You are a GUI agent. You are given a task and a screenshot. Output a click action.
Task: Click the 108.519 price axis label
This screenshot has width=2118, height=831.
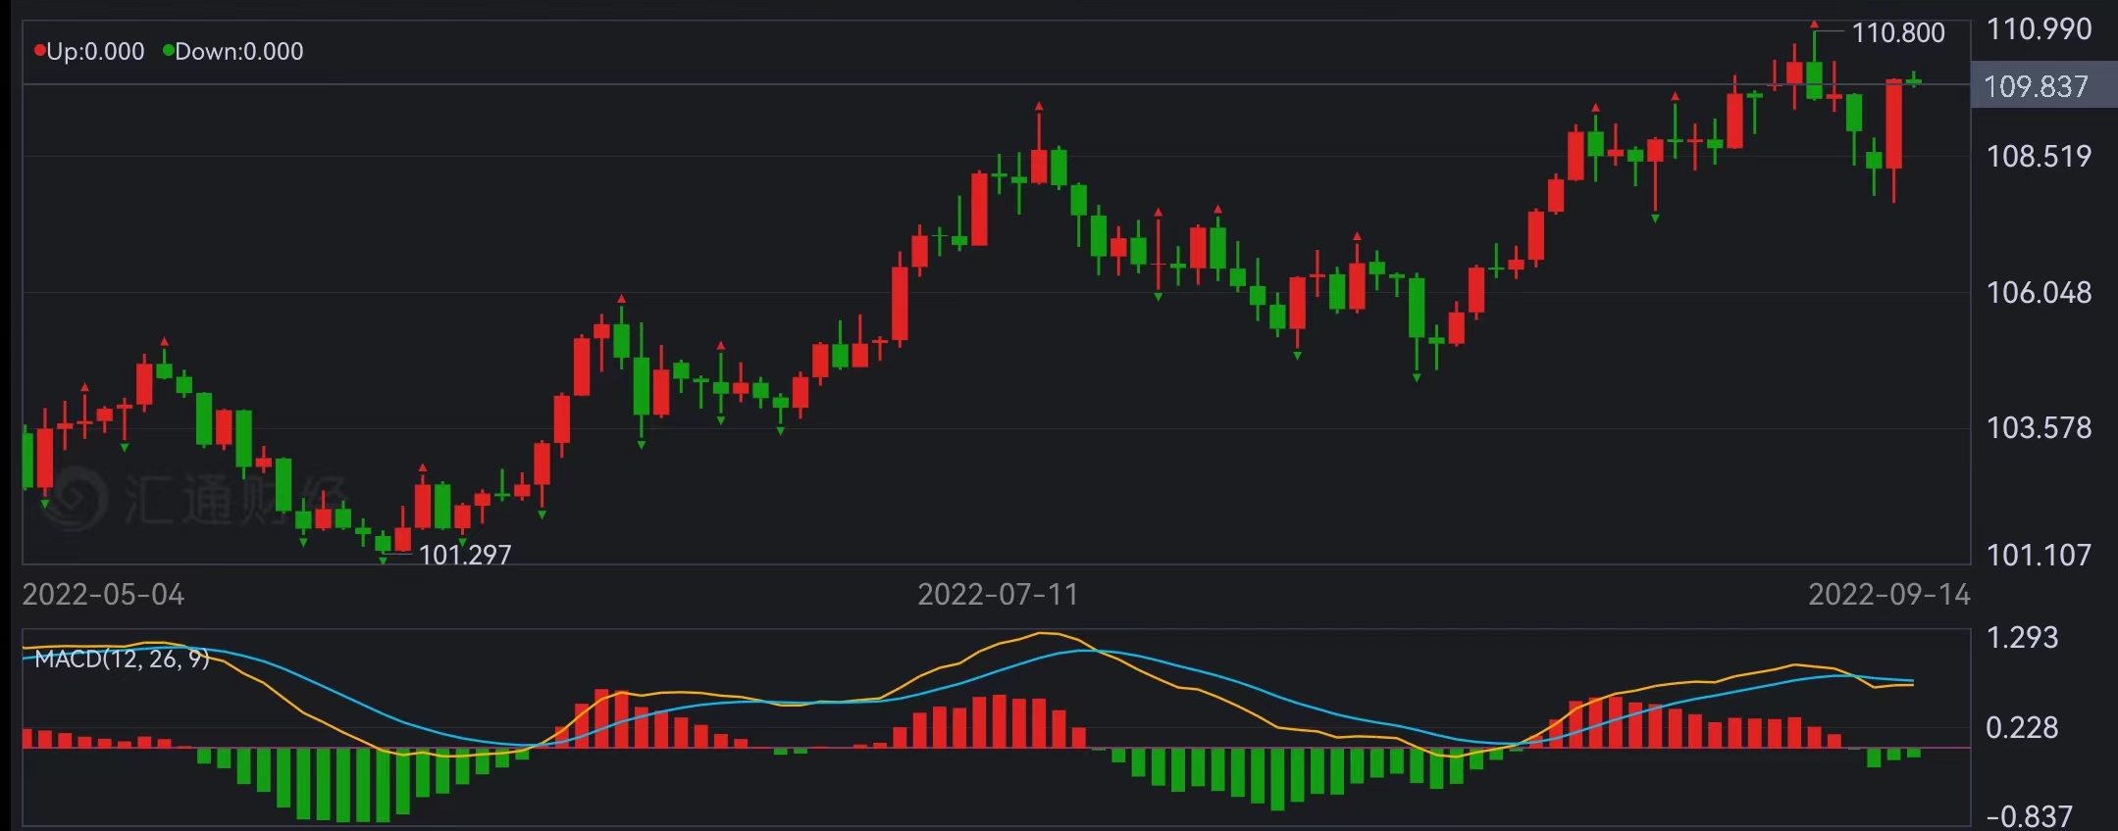[x=2039, y=156]
